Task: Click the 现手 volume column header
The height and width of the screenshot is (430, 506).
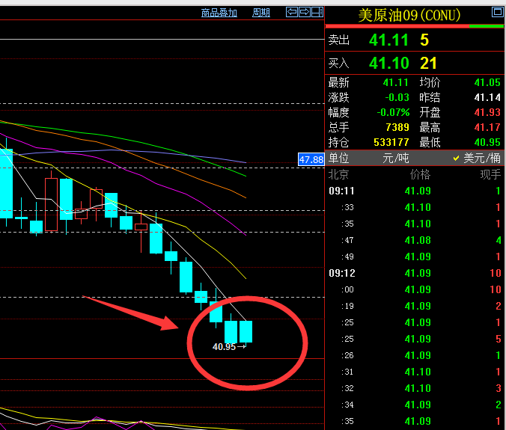Action: [490, 175]
